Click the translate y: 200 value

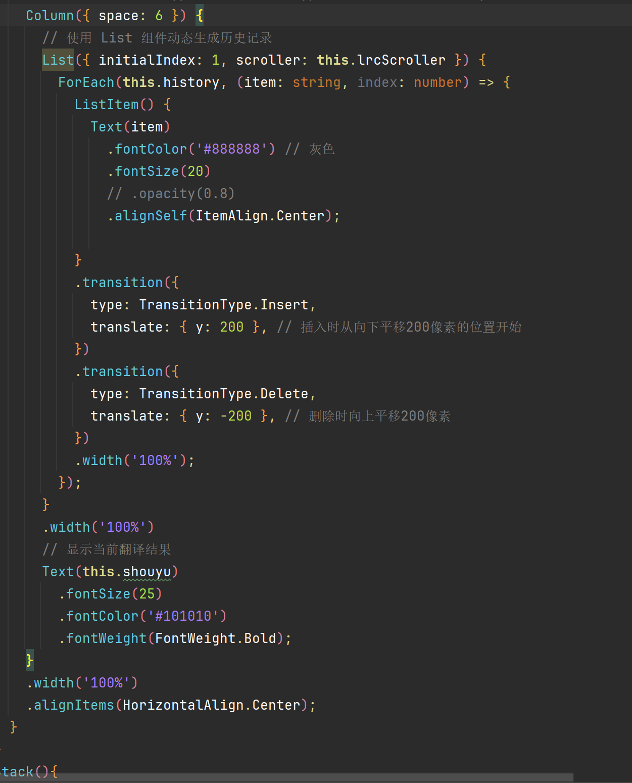(x=231, y=327)
